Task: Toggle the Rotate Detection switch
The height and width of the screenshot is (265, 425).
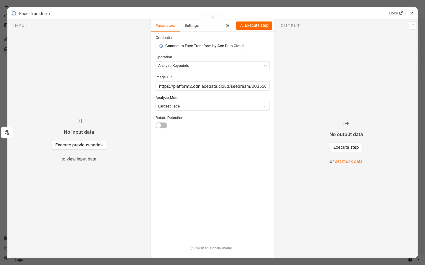Action: (161, 125)
